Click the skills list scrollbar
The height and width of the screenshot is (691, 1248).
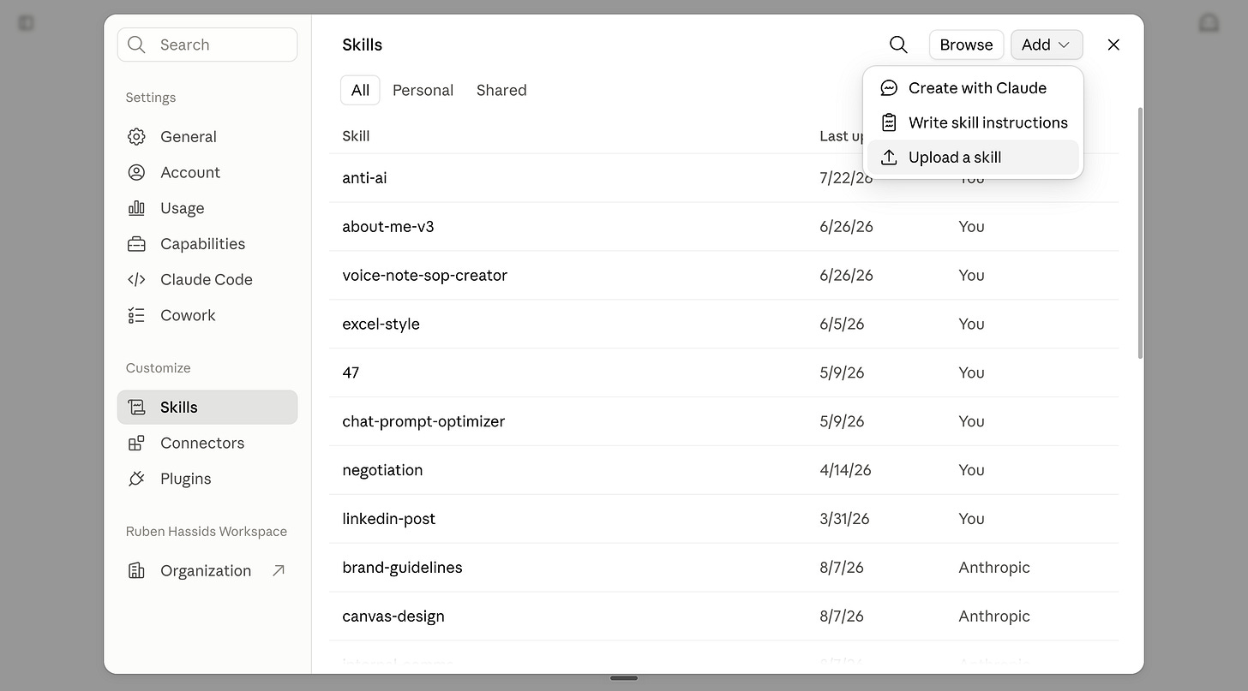tap(1139, 233)
